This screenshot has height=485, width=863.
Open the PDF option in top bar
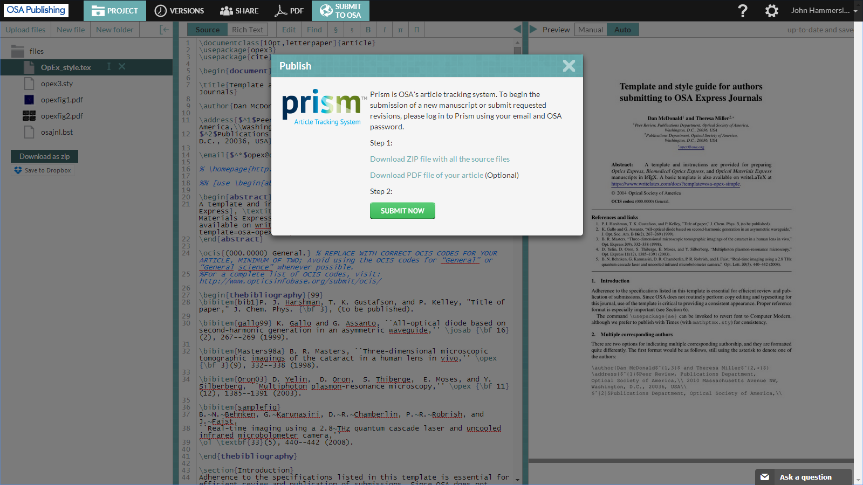(x=289, y=11)
